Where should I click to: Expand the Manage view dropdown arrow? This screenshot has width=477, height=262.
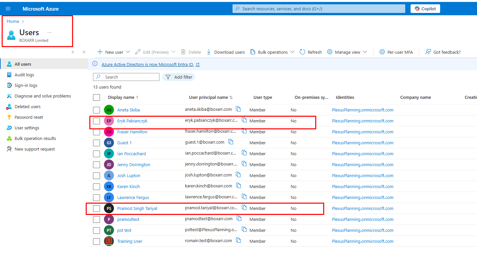coord(365,52)
